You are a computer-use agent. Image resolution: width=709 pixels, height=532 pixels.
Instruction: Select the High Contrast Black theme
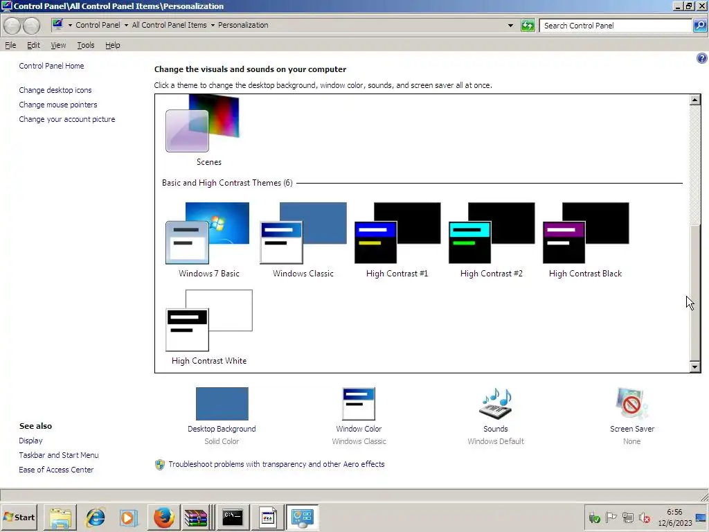586,233
